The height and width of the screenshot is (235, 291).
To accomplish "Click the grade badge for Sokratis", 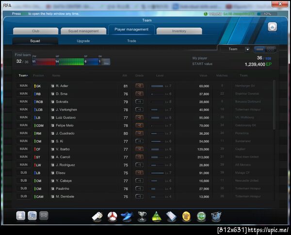I will (139, 102).
